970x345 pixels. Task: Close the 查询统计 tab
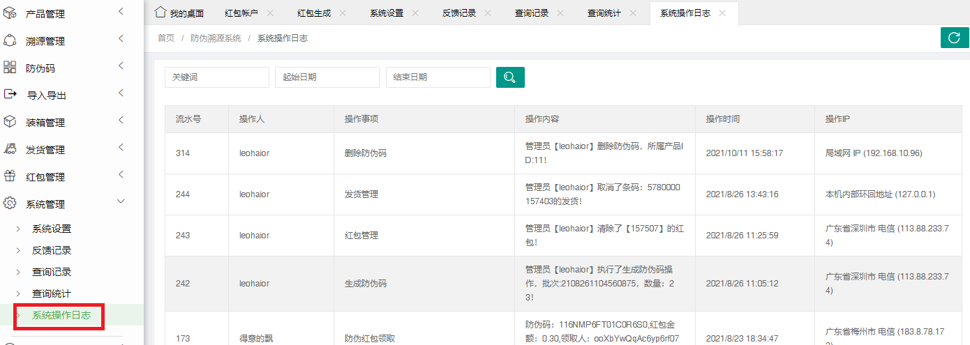[x=632, y=13]
